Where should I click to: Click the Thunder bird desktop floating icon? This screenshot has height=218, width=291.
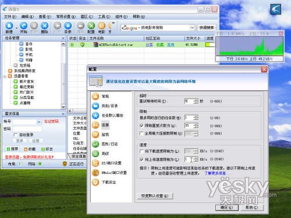coord(275,9)
